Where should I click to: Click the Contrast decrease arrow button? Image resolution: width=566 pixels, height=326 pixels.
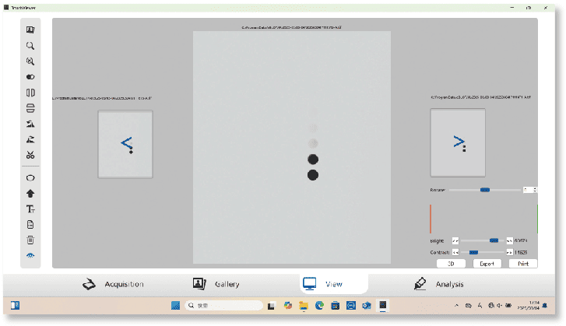[x=455, y=252]
